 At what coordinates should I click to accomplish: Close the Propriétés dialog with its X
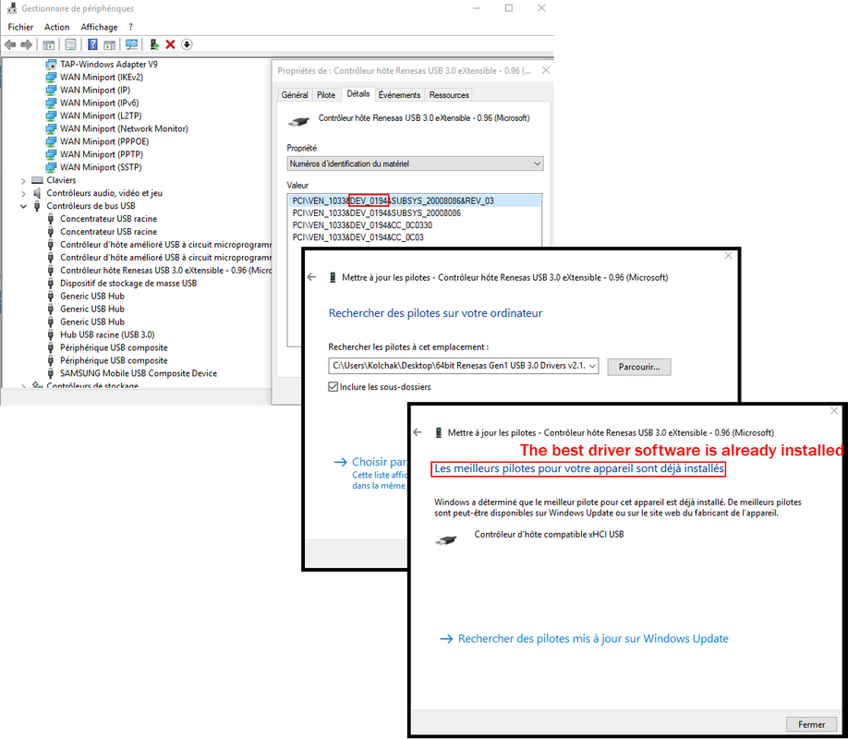[546, 70]
